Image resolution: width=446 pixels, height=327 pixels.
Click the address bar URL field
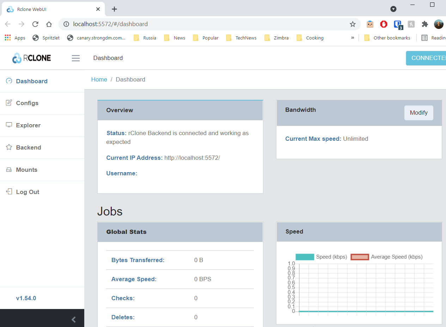click(210, 24)
